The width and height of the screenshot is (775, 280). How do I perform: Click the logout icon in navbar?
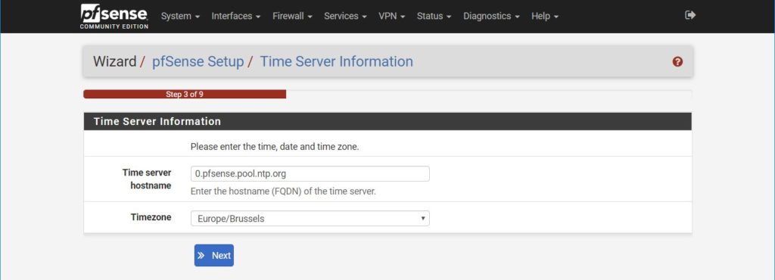tap(690, 15)
